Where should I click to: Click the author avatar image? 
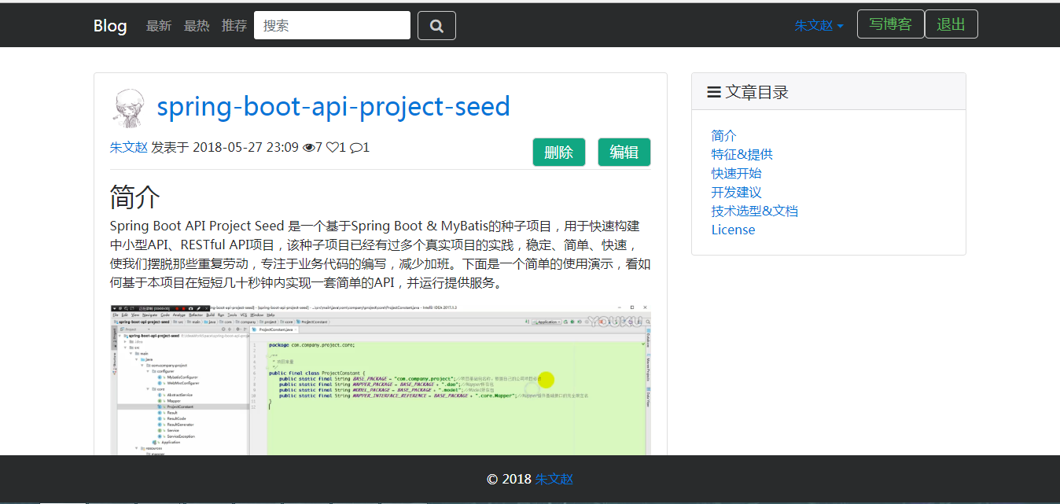coord(130,108)
